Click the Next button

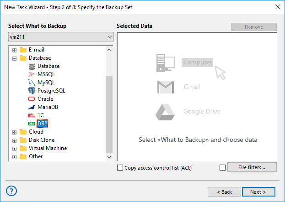258,192
